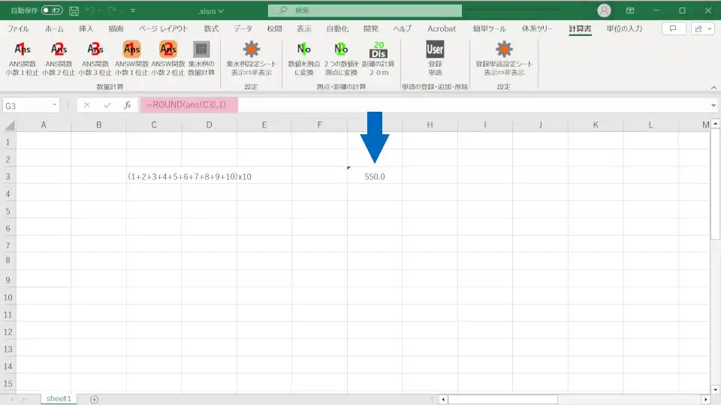Screen dimensions: 721x405
Task: Click ANS関数 小数1位止 icon
Action: pos(23,50)
